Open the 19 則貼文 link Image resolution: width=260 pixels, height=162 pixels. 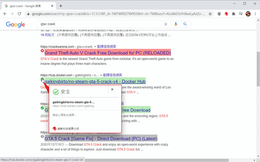[x=47, y=35]
